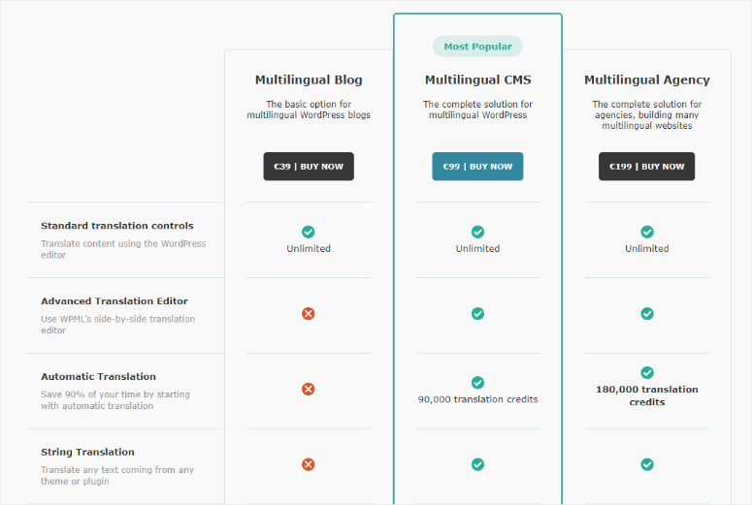Click 'Unlimited' under the Multilingual CMS column

click(477, 249)
